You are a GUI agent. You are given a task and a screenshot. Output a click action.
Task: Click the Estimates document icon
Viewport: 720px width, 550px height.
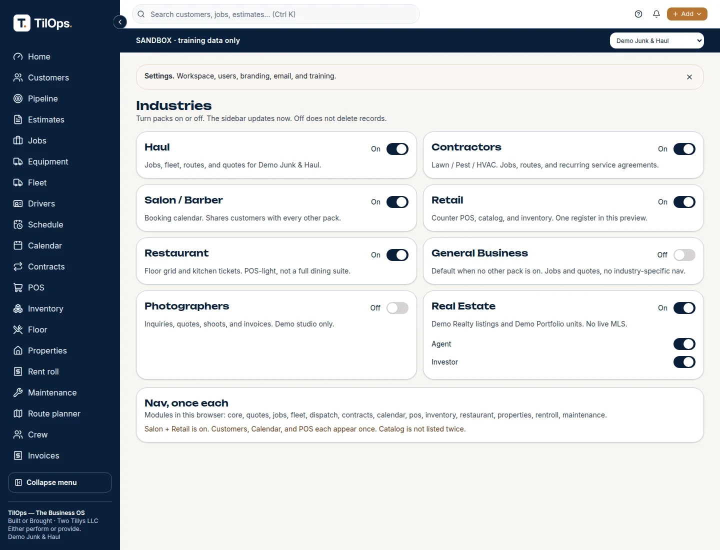click(18, 119)
